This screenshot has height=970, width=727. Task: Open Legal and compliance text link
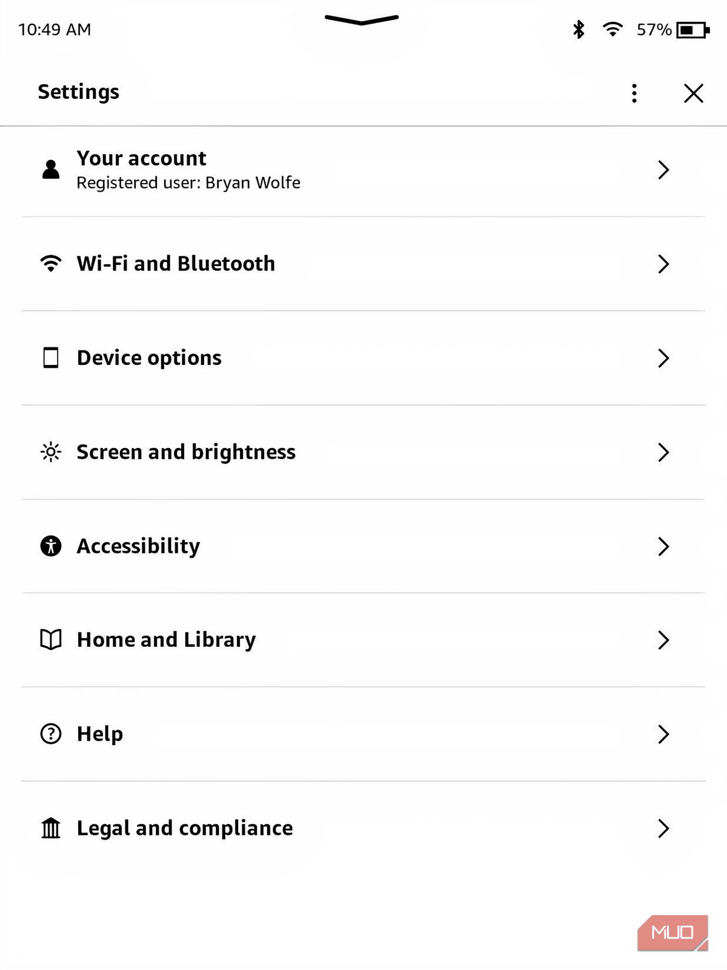(x=185, y=828)
